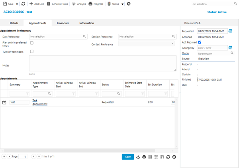Viewport: 239px width, 168px height.
Task: Open the Save dropdown arrow in toolbar
Action: point(18,4)
